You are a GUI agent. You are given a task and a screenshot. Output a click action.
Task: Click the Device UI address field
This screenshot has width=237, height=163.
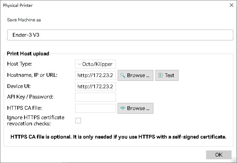tap(96, 87)
